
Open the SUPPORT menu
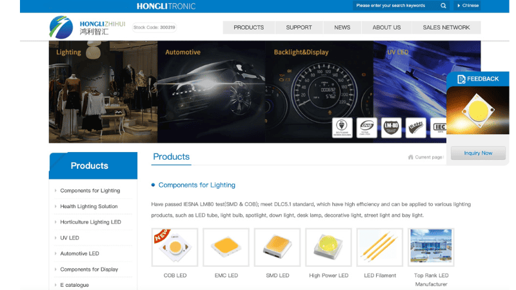click(x=299, y=28)
